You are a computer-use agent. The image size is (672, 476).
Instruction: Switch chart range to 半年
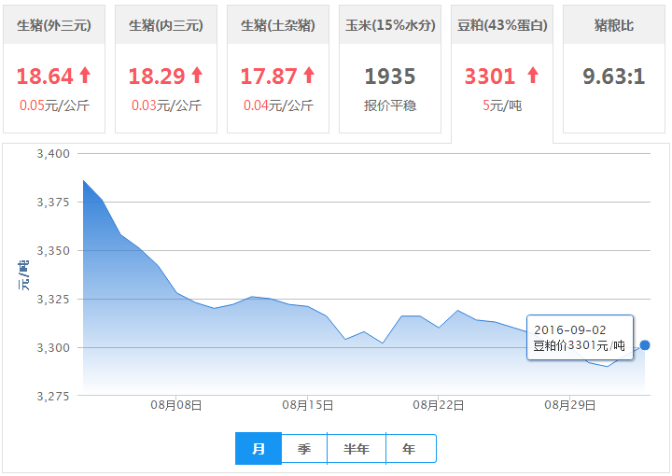point(357,449)
